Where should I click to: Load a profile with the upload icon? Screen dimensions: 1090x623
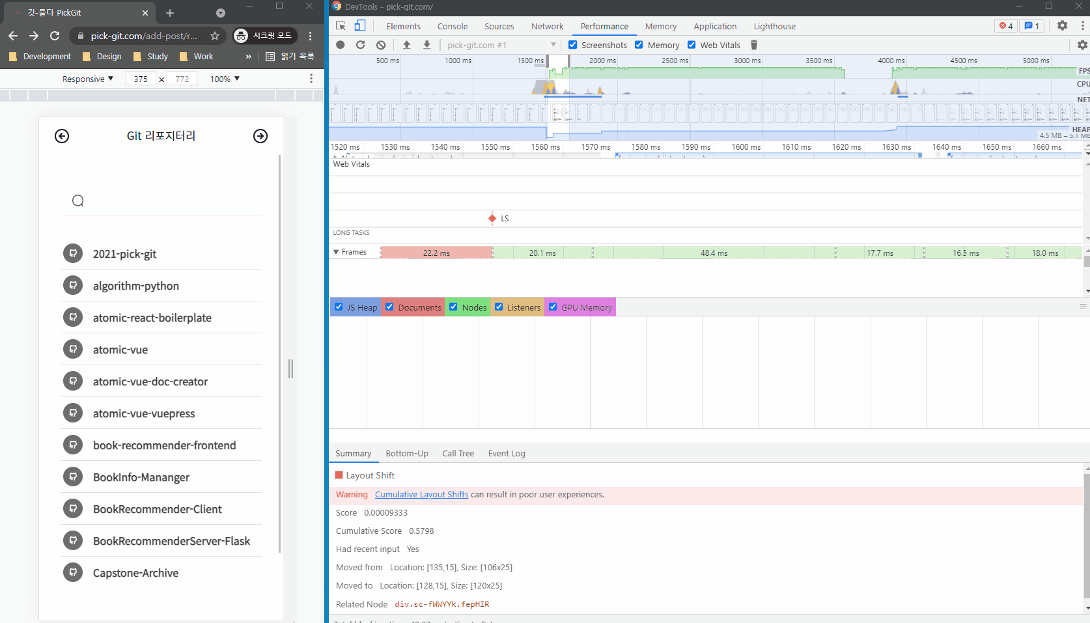pyautogui.click(x=407, y=45)
